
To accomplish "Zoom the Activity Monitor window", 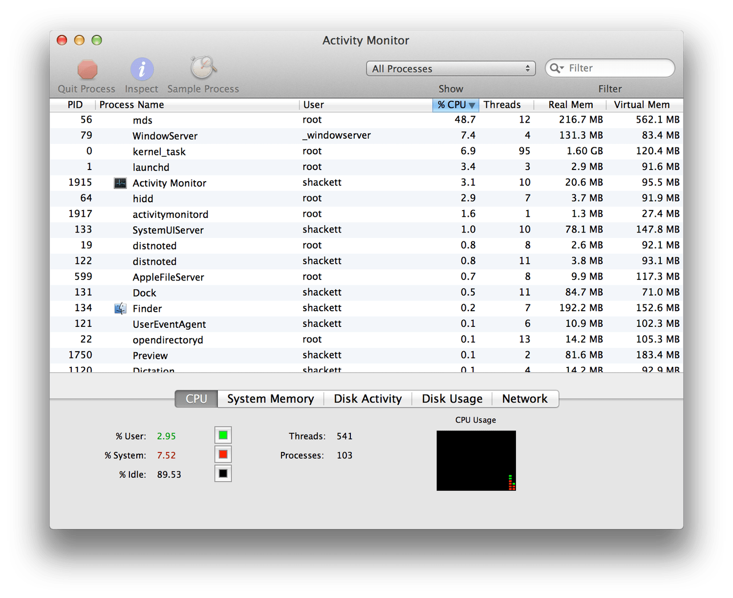I will tap(97, 40).
